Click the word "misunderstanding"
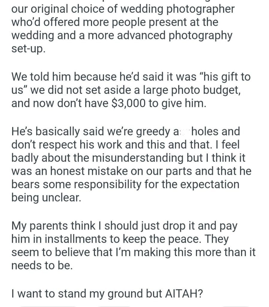The height and width of the screenshot is (307, 269). pos(125,158)
